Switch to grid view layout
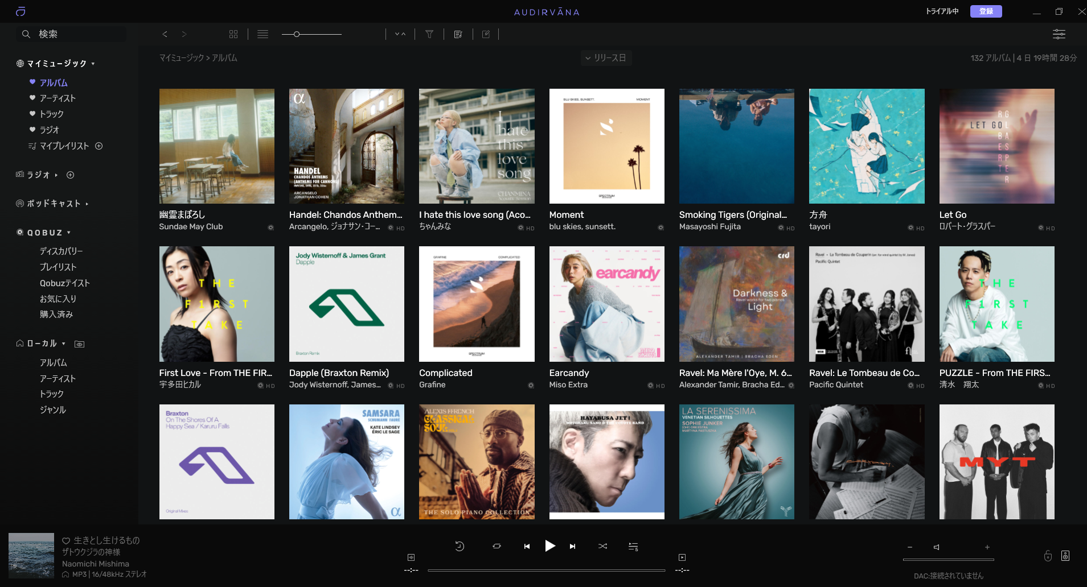The width and height of the screenshot is (1087, 587). pyautogui.click(x=233, y=34)
